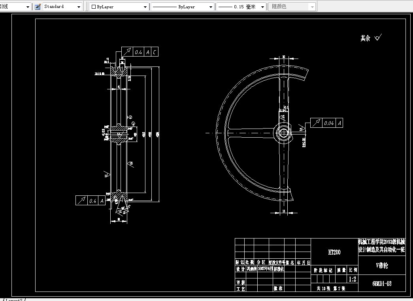Screen dimensions: 413x301
Task: Select the sheet count text 共10张 第7张
Action: 331,288
